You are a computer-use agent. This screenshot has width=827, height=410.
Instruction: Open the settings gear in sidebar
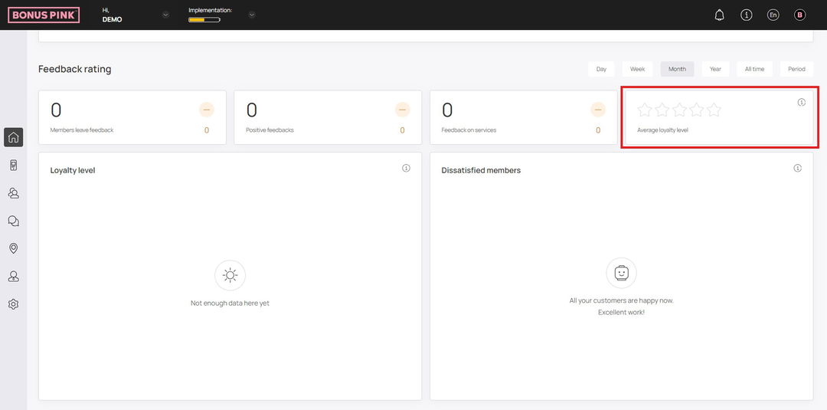tap(14, 304)
